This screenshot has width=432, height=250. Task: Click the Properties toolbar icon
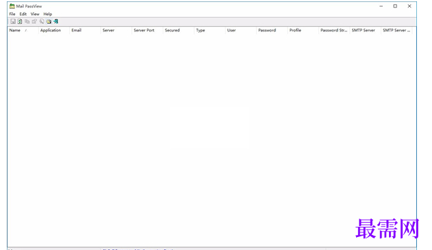tap(34, 21)
